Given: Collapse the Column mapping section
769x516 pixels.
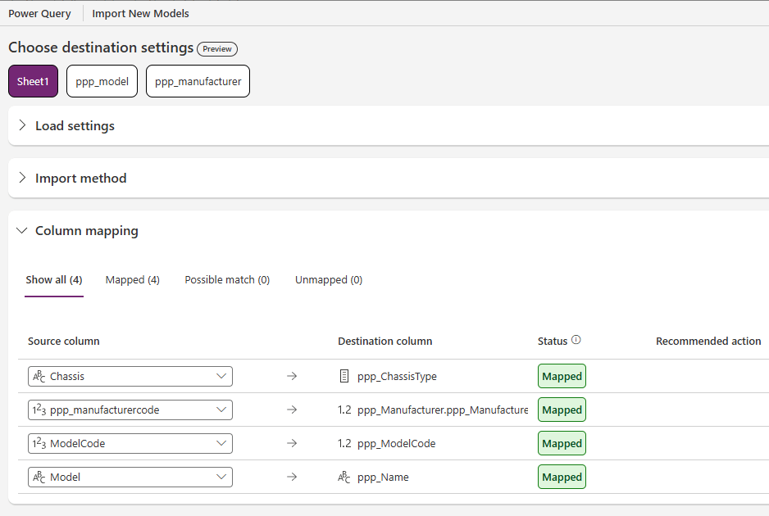Looking at the screenshot, I should click(22, 231).
